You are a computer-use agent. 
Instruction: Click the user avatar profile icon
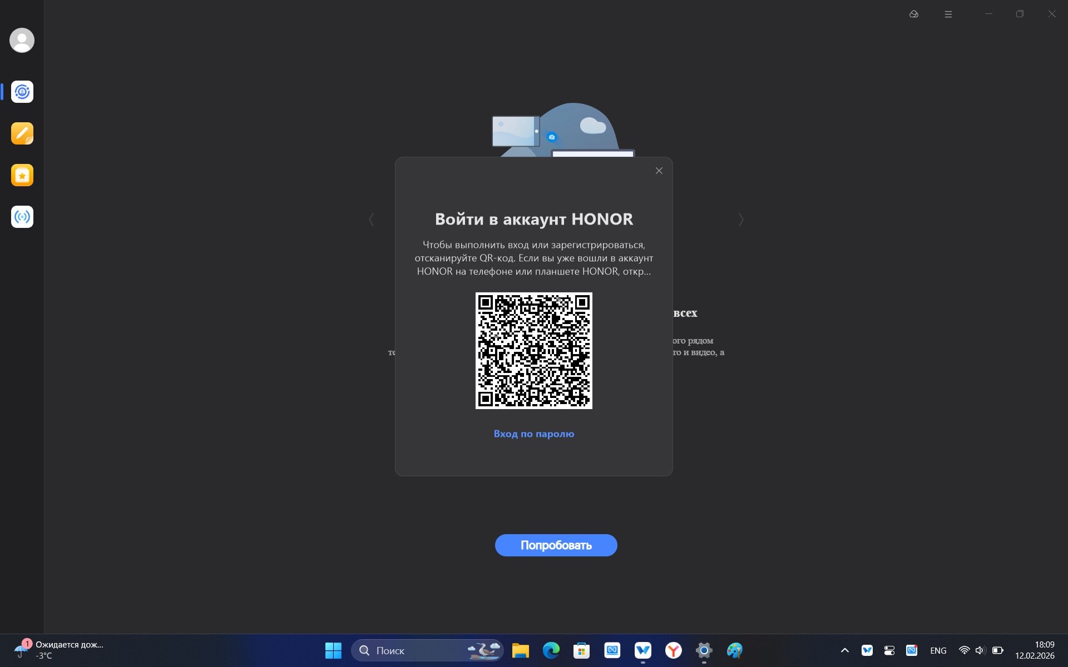(22, 41)
